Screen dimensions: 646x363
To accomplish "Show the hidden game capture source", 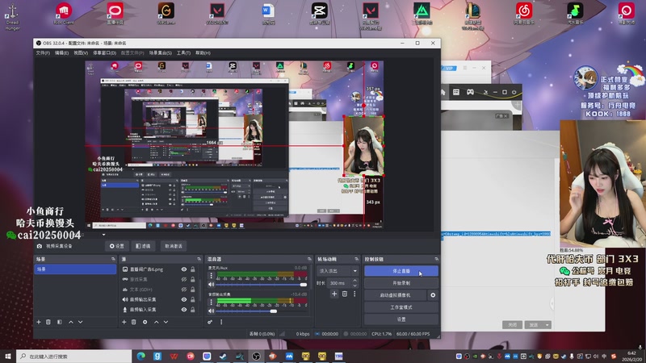I will (184, 279).
